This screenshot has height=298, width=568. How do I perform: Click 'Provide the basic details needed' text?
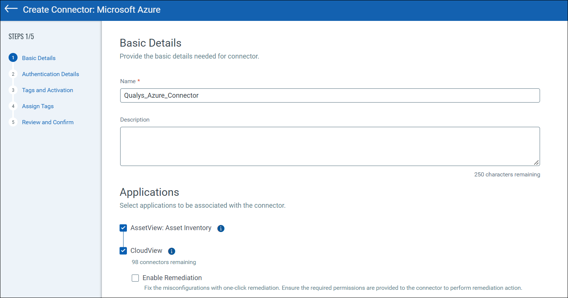click(189, 56)
